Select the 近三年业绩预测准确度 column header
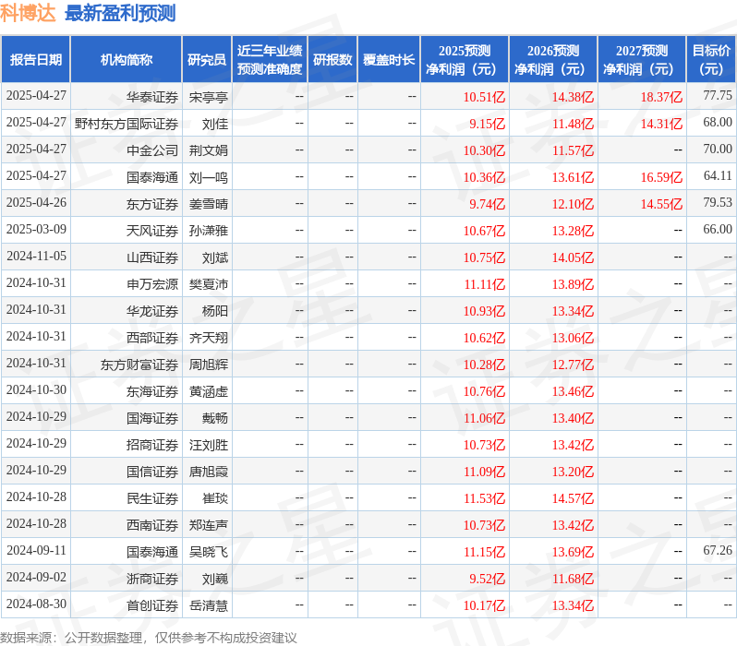 (x=270, y=60)
